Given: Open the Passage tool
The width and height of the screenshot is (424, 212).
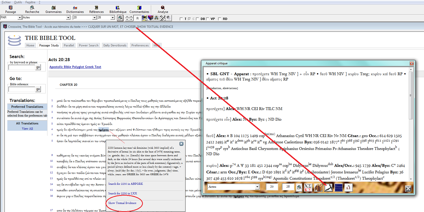Looking at the screenshot, I should tap(11, 10).
